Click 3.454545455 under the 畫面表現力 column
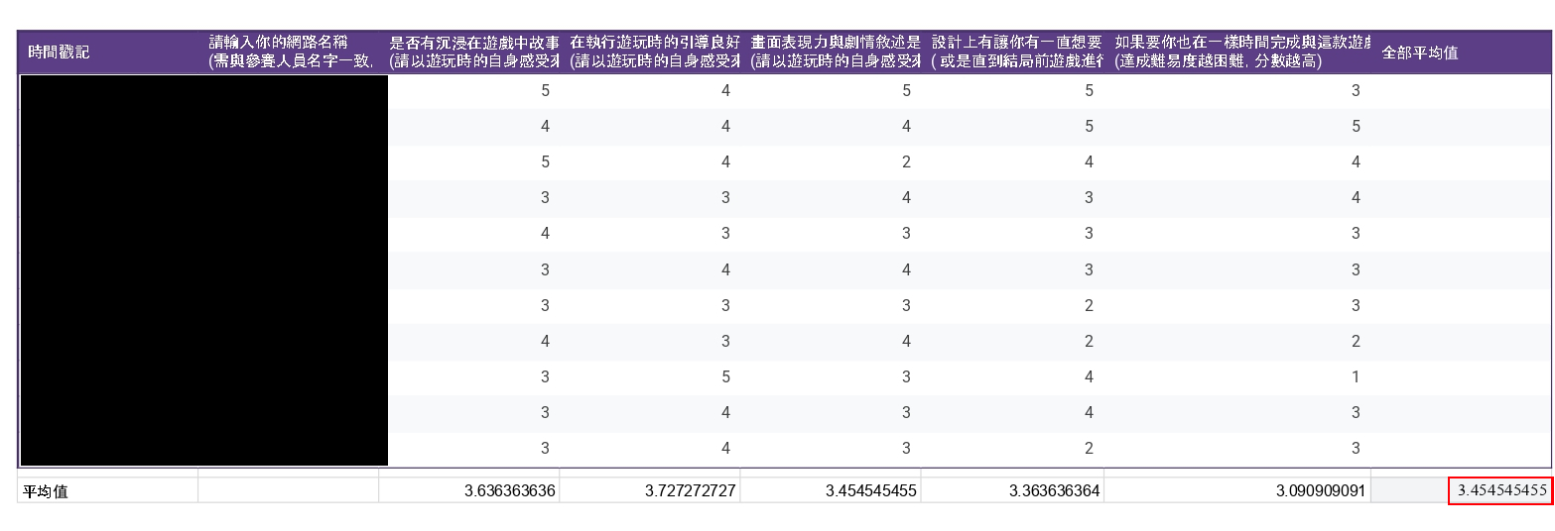The height and width of the screenshot is (531, 1555). (831, 490)
